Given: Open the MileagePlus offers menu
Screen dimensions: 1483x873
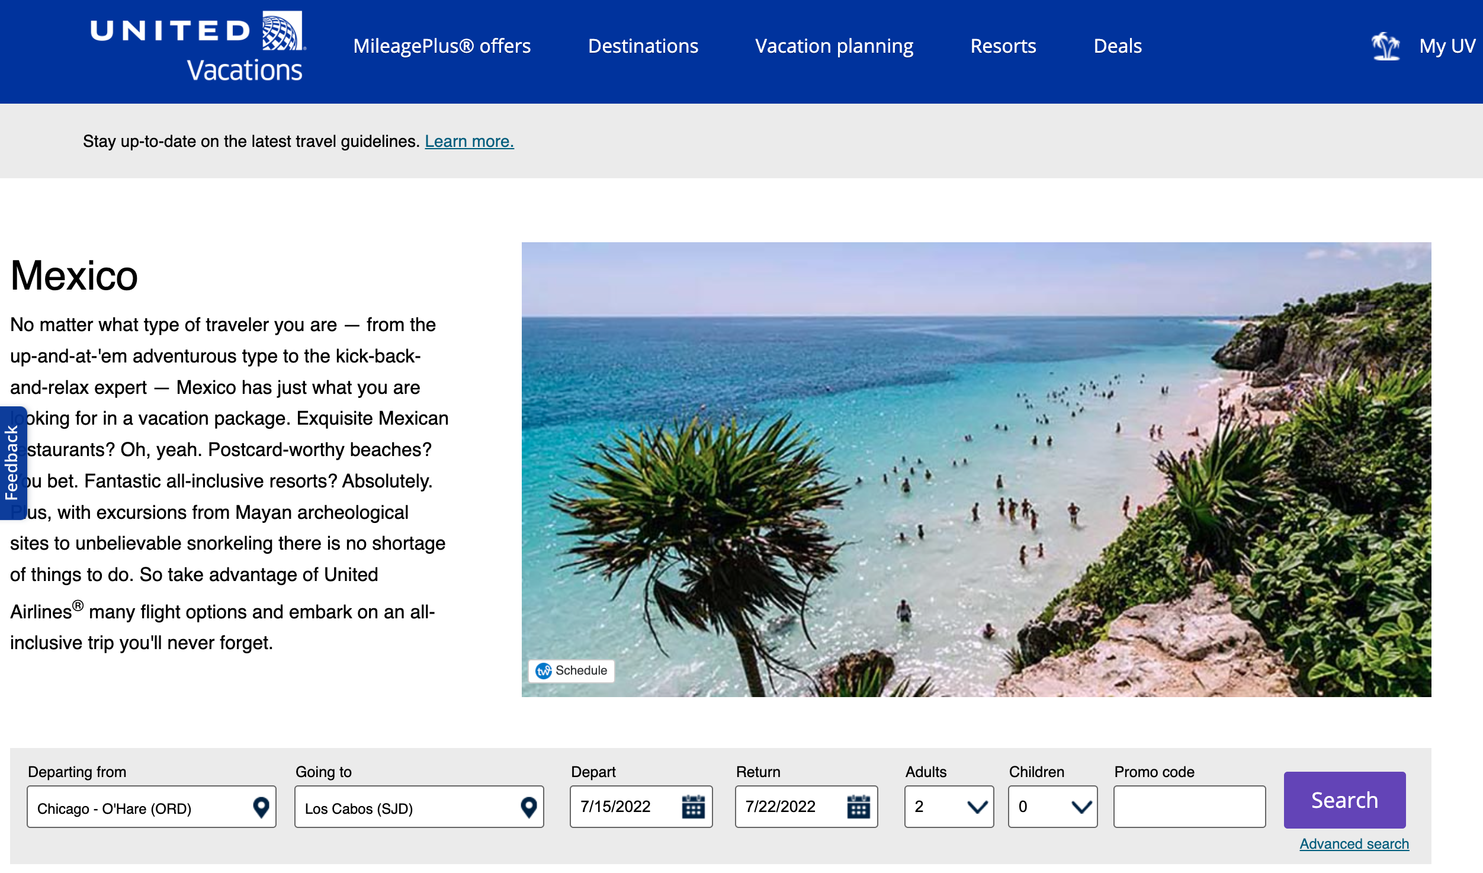Looking at the screenshot, I should [x=442, y=46].
